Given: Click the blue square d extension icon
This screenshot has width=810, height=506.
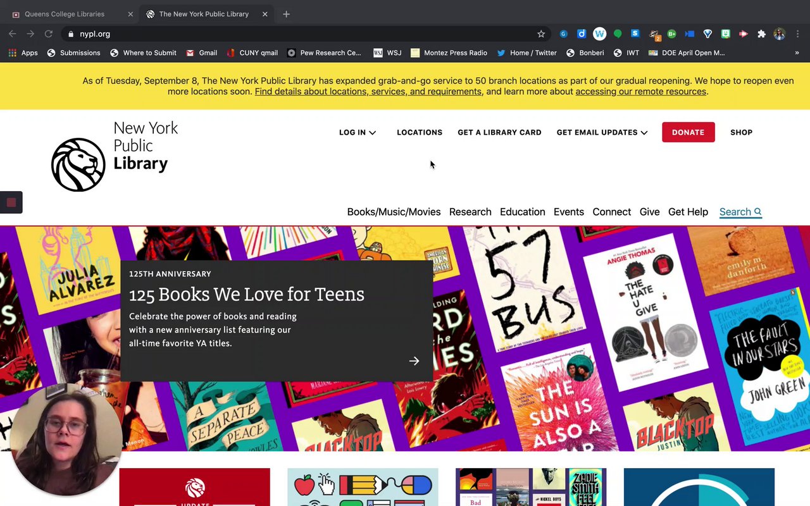Looking at the screenshot, I should click(582, 34).
